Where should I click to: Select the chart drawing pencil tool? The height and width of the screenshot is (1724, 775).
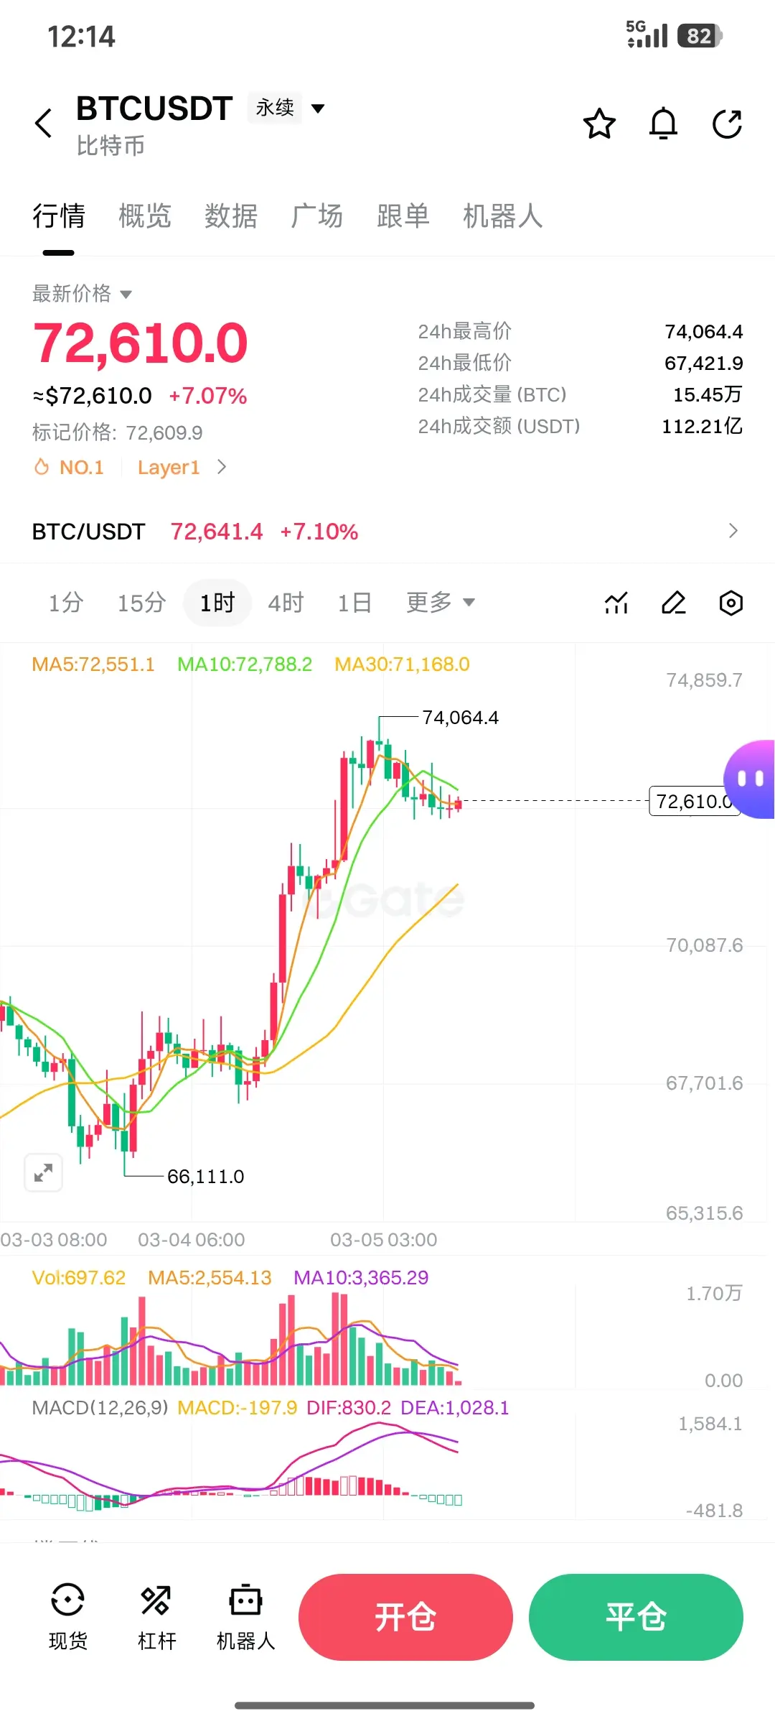point(674,603)
